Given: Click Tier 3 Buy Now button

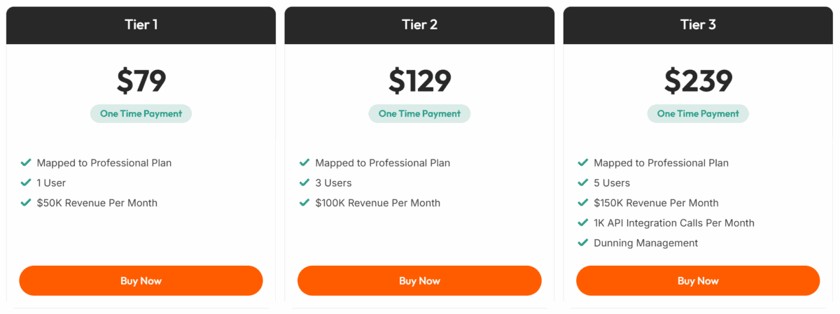Looking at the screenshot, I should coord(698,280).
